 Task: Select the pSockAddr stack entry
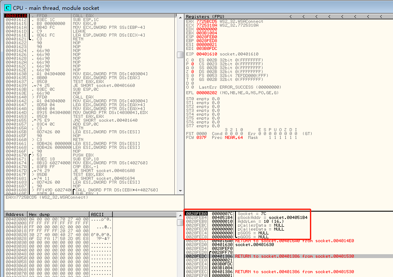[x=272, y=218]
